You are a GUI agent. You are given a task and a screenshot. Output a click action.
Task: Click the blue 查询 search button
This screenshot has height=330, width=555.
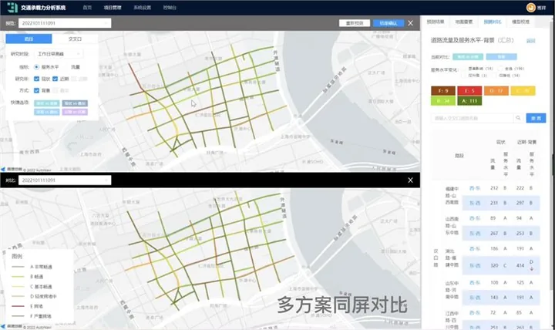tap(536, 118)
